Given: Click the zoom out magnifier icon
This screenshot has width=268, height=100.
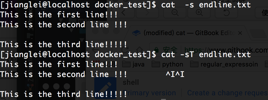Looking at the screenshot, I should pyautogui.click(x=175, y=13).
